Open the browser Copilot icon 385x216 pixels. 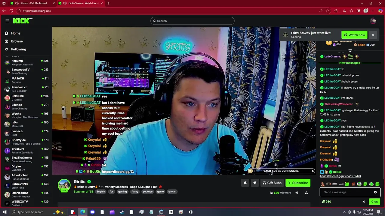380,11
